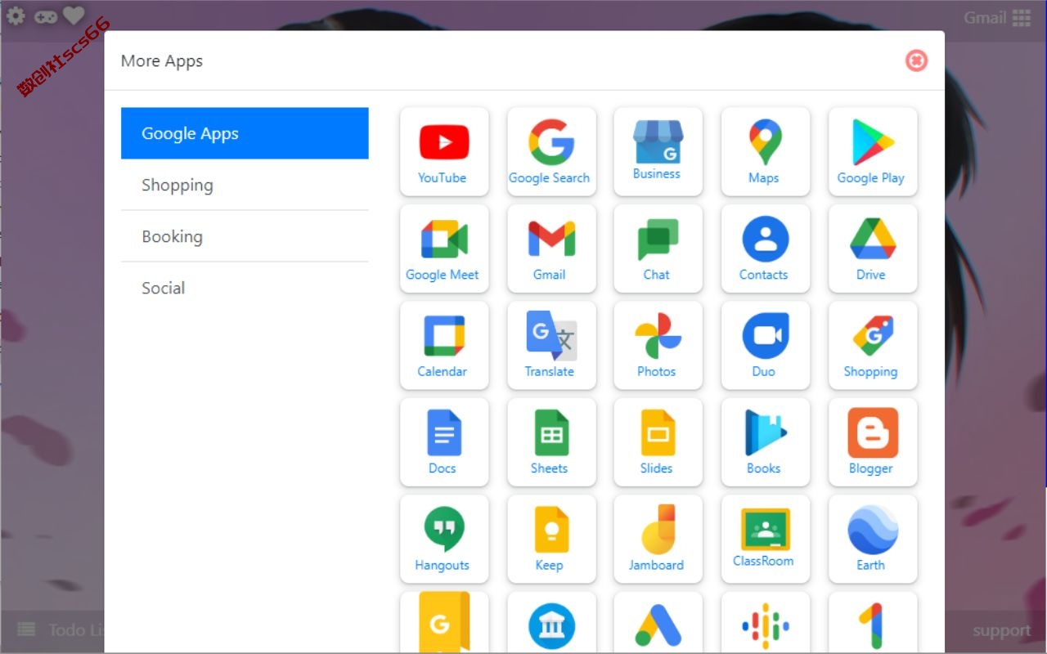Viewport: 1047px width, 654px height.
Task: Open Google Shopping app tile
Action: pos(873,345)
